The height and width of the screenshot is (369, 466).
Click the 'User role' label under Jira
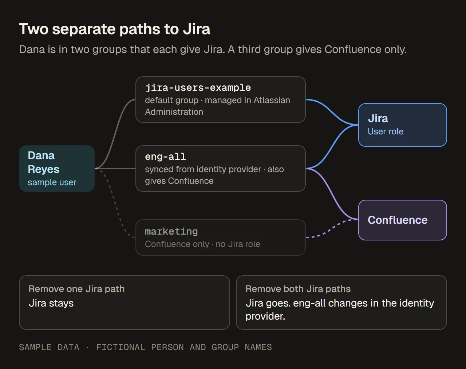[386, 131]
